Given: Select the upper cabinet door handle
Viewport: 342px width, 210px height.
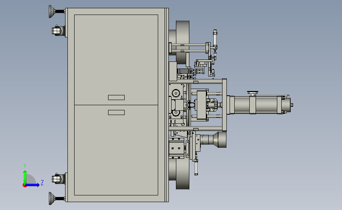Looking at the screenshot, I should (x=116, y=97).
